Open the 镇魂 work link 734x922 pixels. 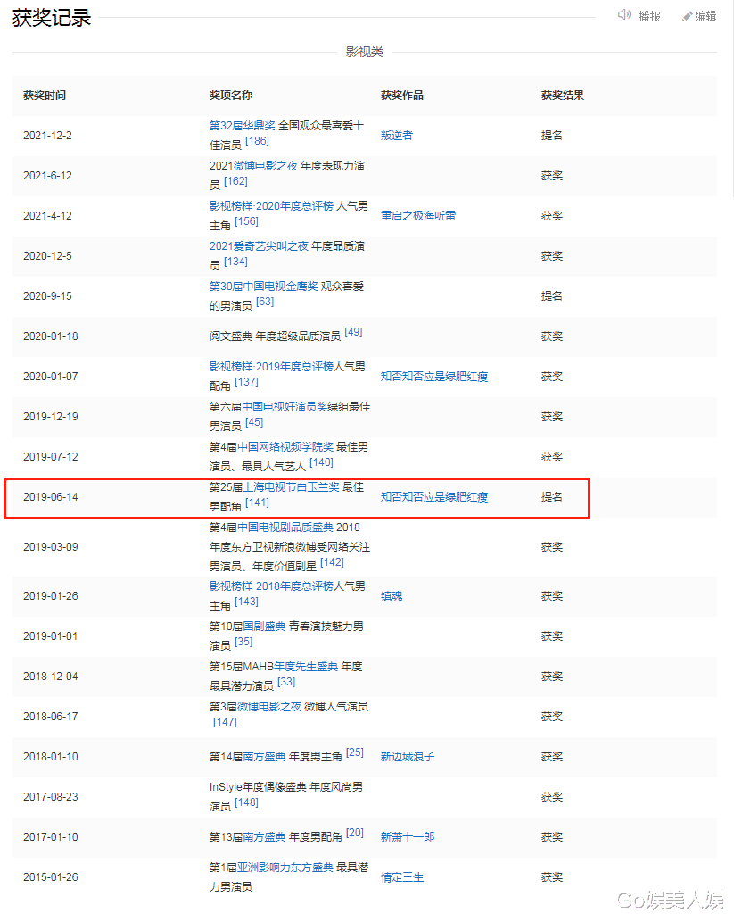pyautogui.click(x=391, y=595)
